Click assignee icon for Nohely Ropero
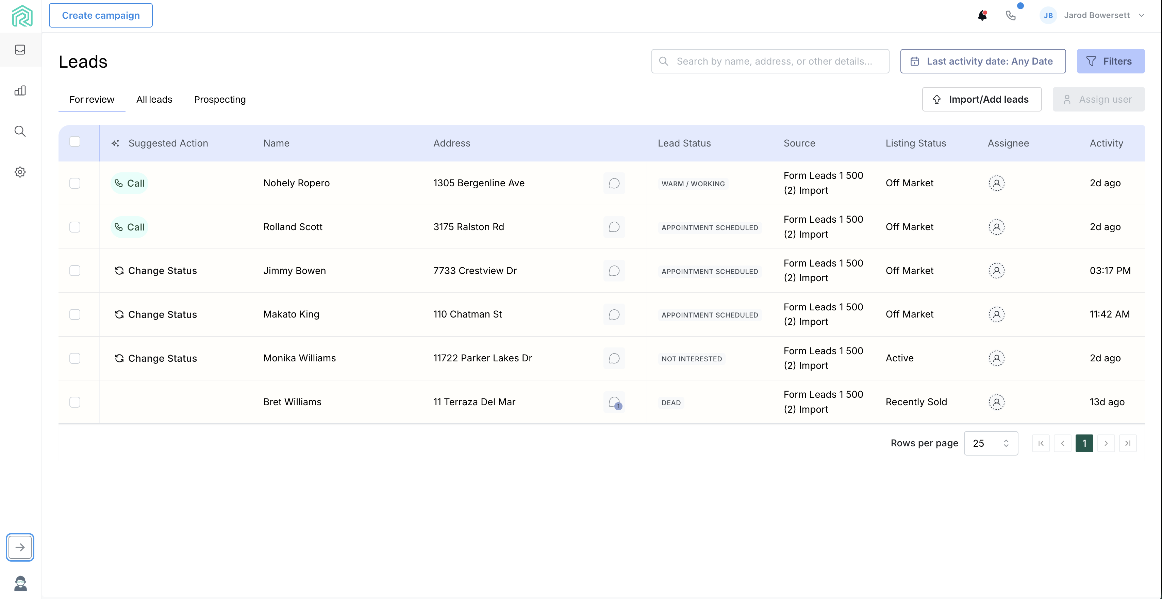This screenshot has width=1162, height=599. pyautogui.click(x=996, y=183)
